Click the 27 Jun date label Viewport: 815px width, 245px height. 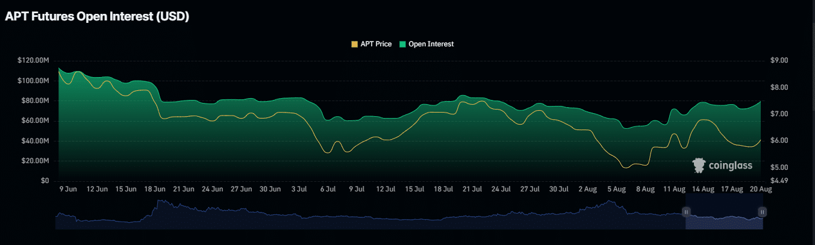coord(242,189)
